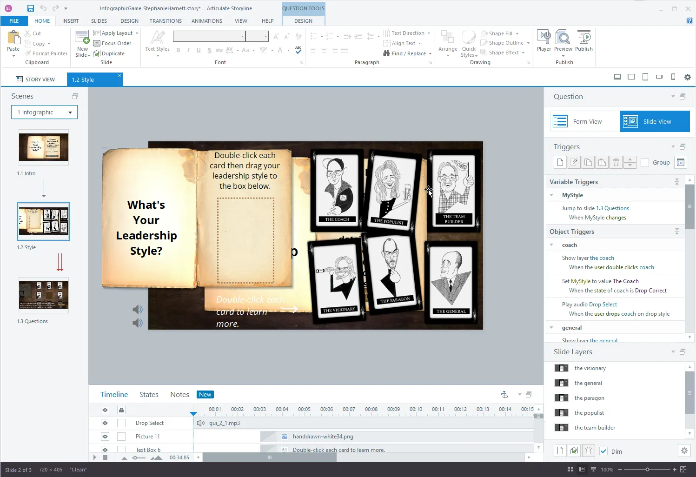Image resolution: width=696 pixels, height=477 pixels.
Task: Collapse the coach object trigger group
Action: click(552, 245)
